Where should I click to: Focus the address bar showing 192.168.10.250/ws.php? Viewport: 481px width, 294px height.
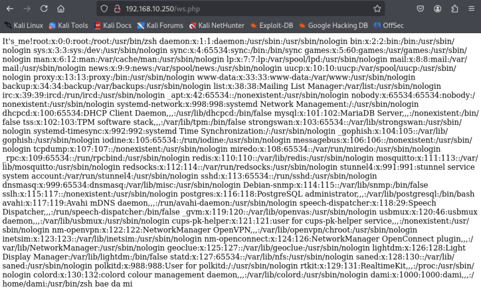coord(240,9)
